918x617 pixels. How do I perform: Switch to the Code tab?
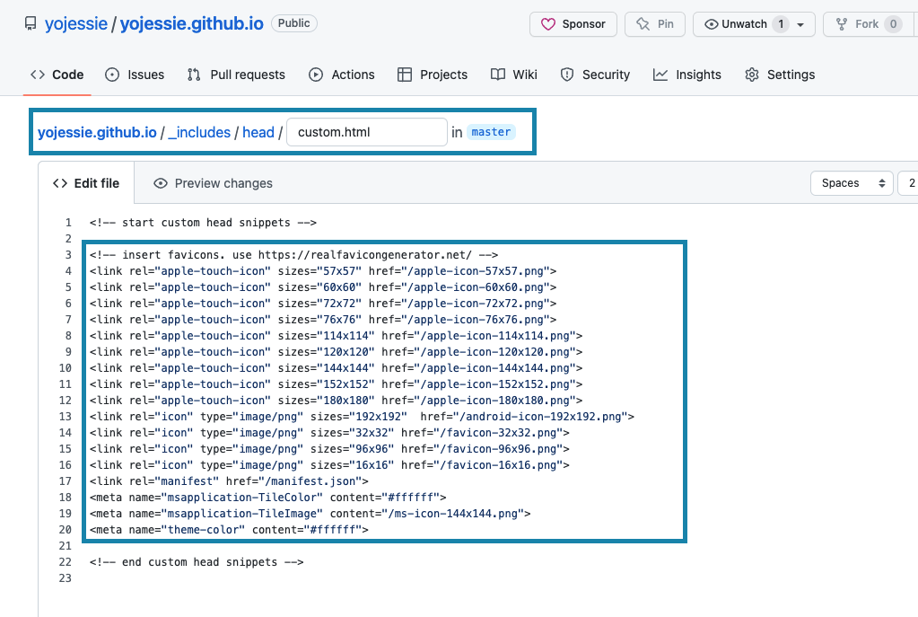tap(57, 75)
